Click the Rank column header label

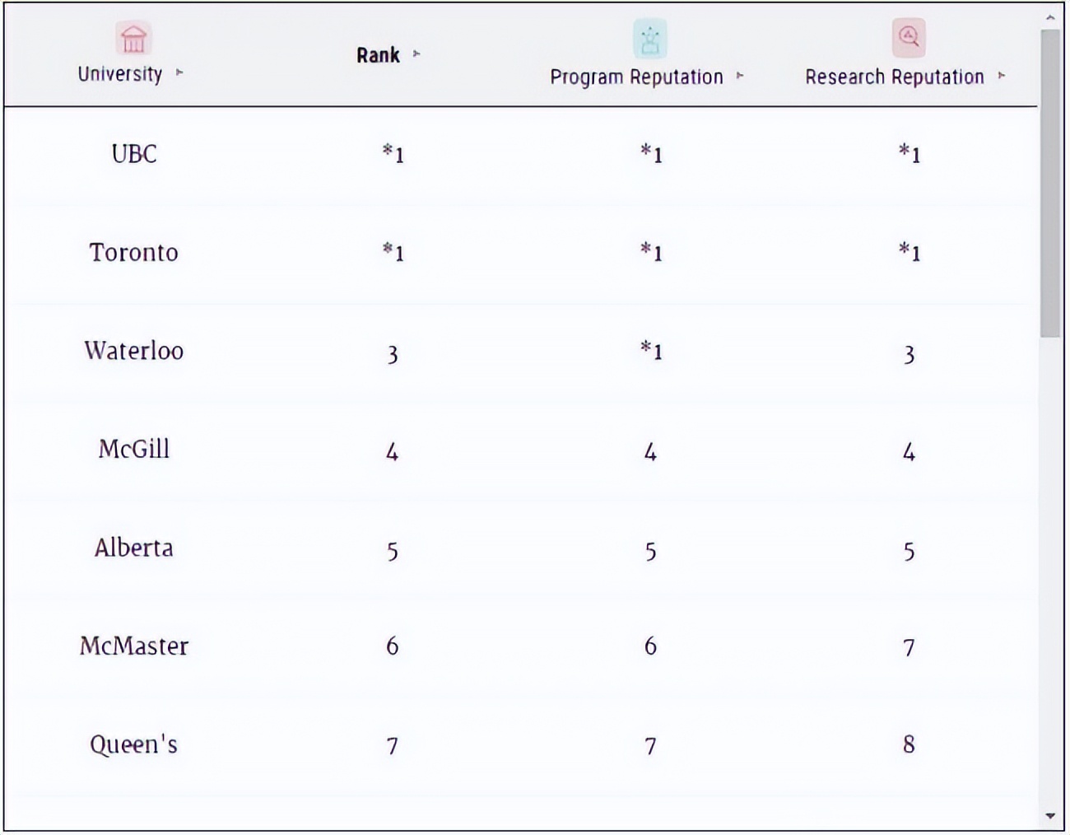point(378,55)
